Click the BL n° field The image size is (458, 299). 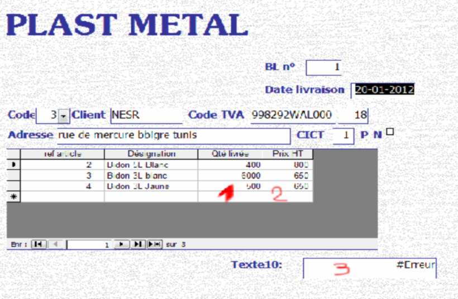323,67
